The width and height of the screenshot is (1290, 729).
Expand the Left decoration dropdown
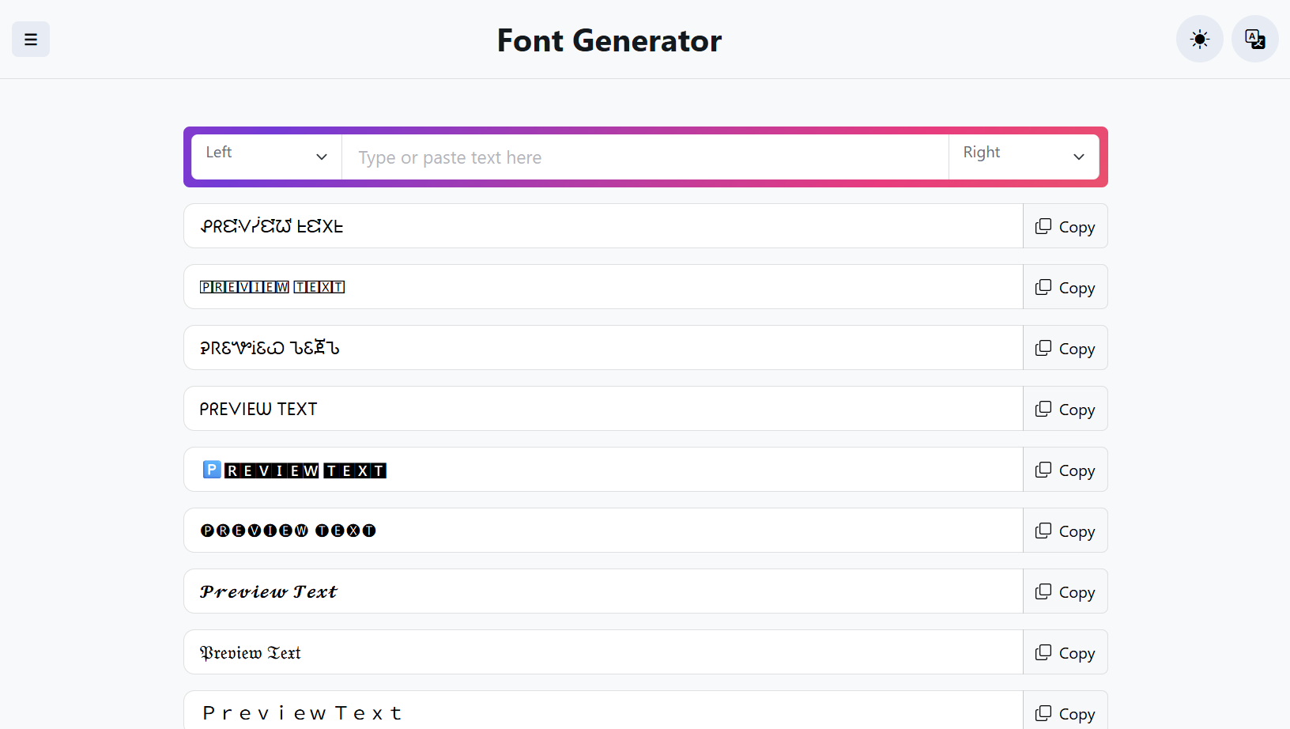pos(266,157)
